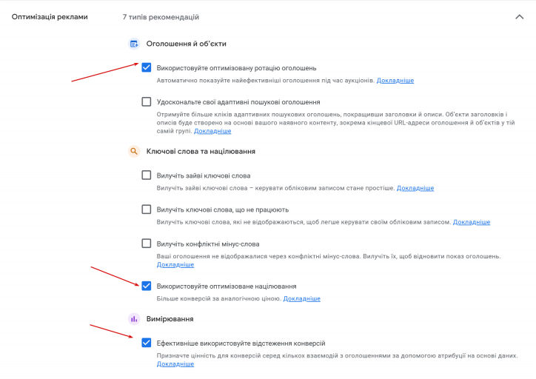
Task: Enable Удоскональте свої адаптивні пошукові оголошення checkbox
Action: pyautogui.click(x=147, y=102)
